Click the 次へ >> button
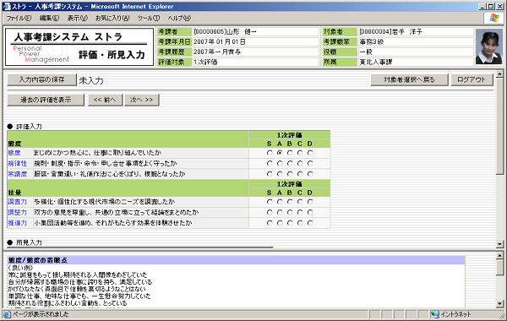 pos(141,100)
